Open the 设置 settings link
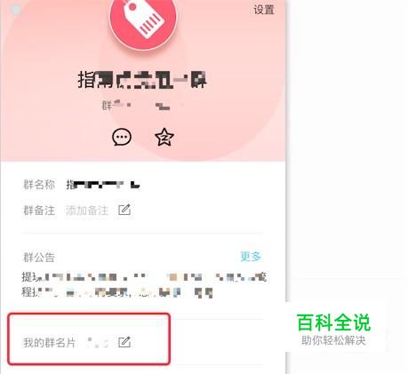Screen dimensions: 408x374 [264, 10]
